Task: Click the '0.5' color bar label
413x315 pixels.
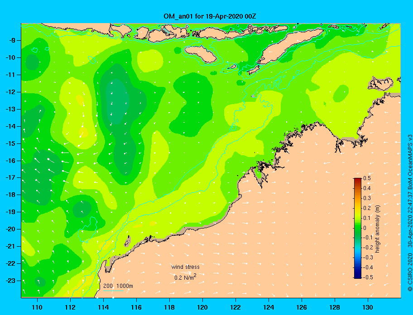Action: (367, 178)
